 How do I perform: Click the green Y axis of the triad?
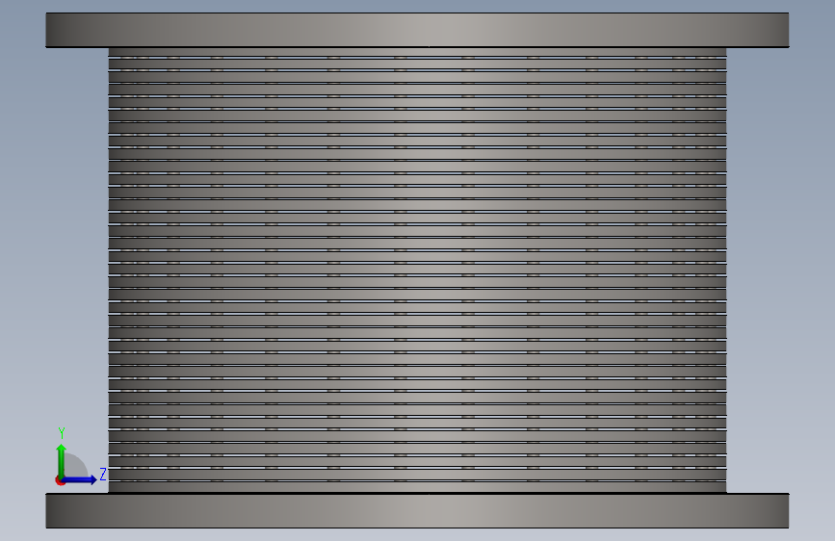point(62,461)
